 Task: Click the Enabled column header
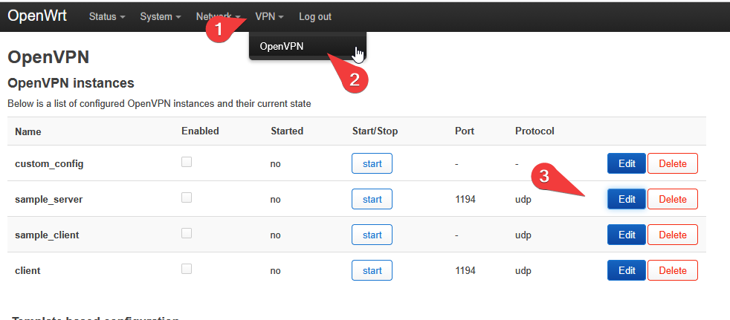pyautogui.click(x=200, y=131)
